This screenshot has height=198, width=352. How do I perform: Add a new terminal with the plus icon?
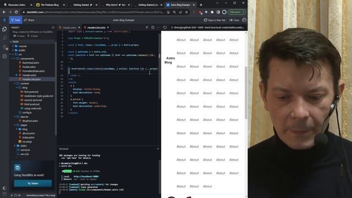[x=158, y=148]
